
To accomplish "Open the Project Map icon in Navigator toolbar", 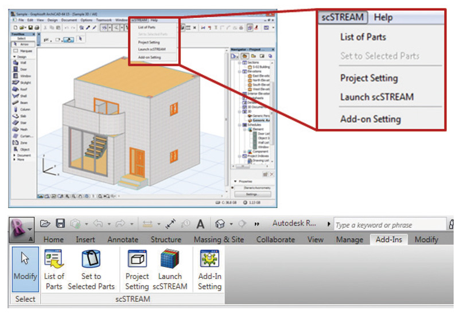I will tap(245, 56).
